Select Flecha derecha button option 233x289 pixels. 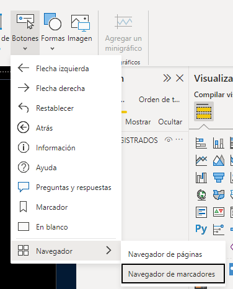coord(66,88)
